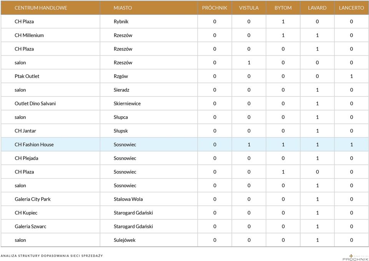Select the Outlet Dino Salvani entry
The height and width of the screenshot is (261, 369).
[x=35, y=104]
